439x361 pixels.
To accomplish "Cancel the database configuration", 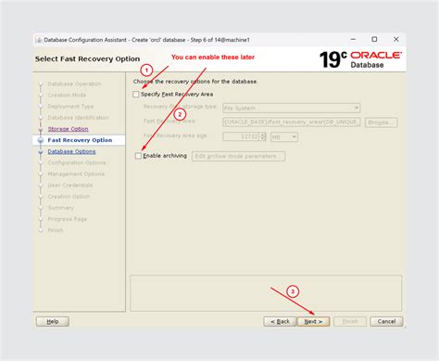I will tap(386, 321).
